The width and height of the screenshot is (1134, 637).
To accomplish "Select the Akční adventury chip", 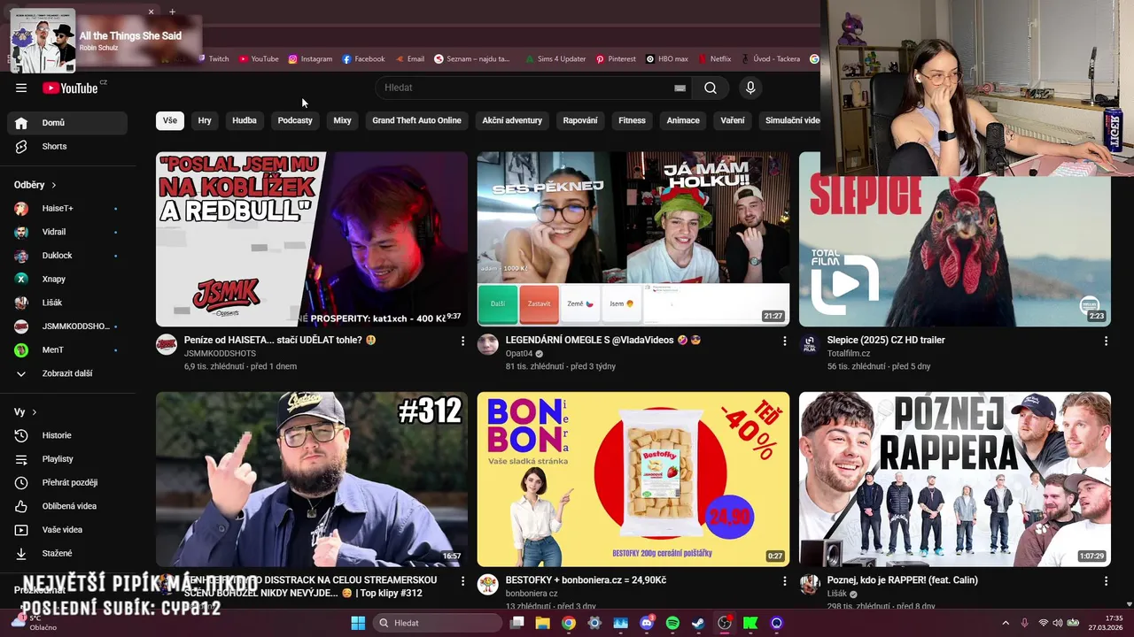I will tap(512, 120).
